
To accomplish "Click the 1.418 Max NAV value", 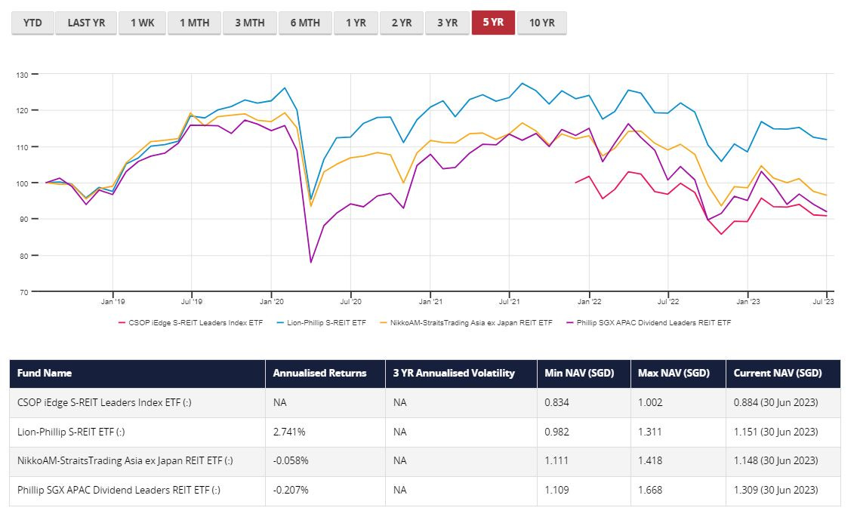I will 650,460.
